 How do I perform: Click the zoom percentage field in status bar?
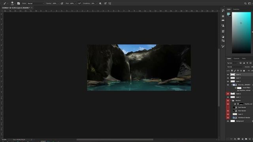coord(4,140)
